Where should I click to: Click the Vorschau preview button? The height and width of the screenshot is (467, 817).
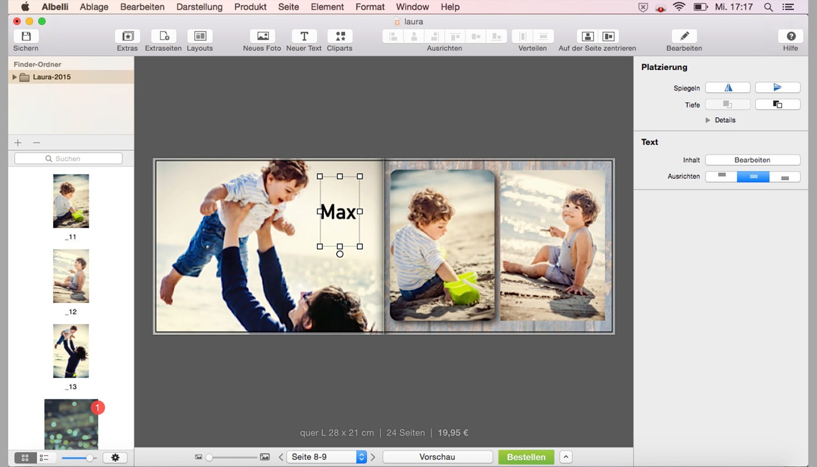click(437, 457)
